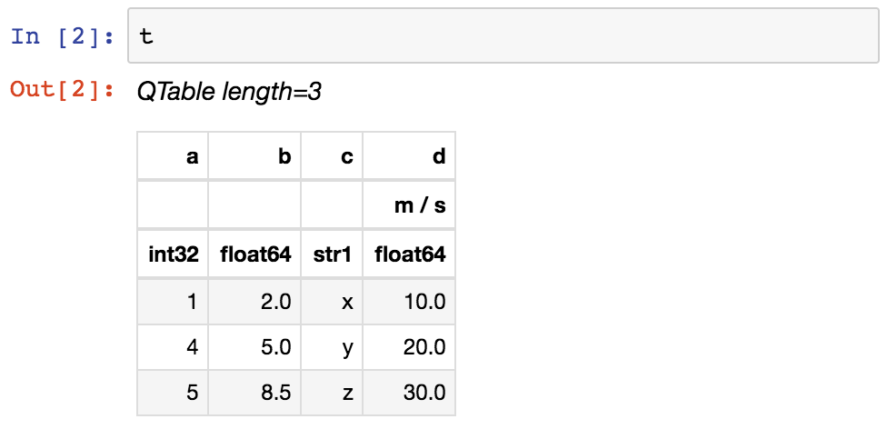Select column header 'a' in the table
Screen dimensions: 887x429
pyautogui.click(x=192, y=156)
